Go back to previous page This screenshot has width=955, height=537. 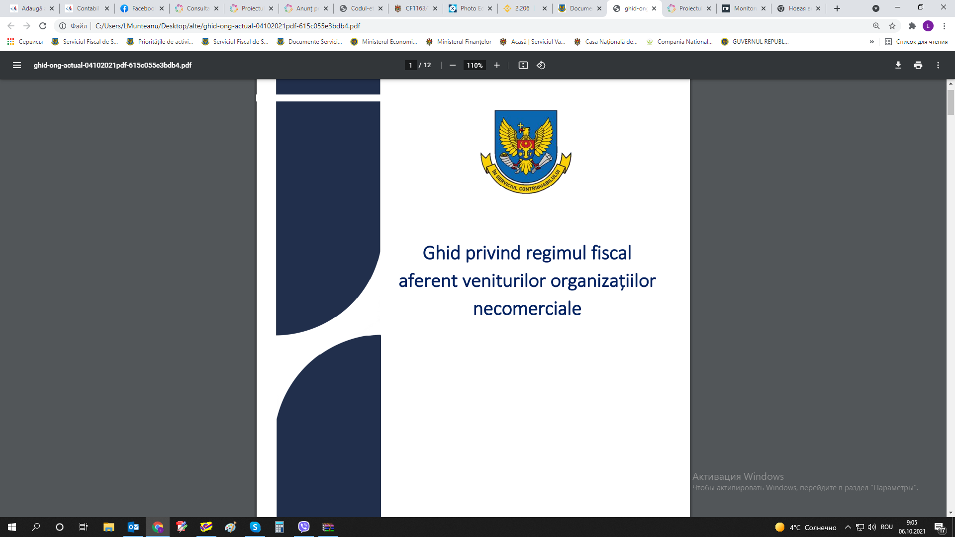click(x=11, y=26)
